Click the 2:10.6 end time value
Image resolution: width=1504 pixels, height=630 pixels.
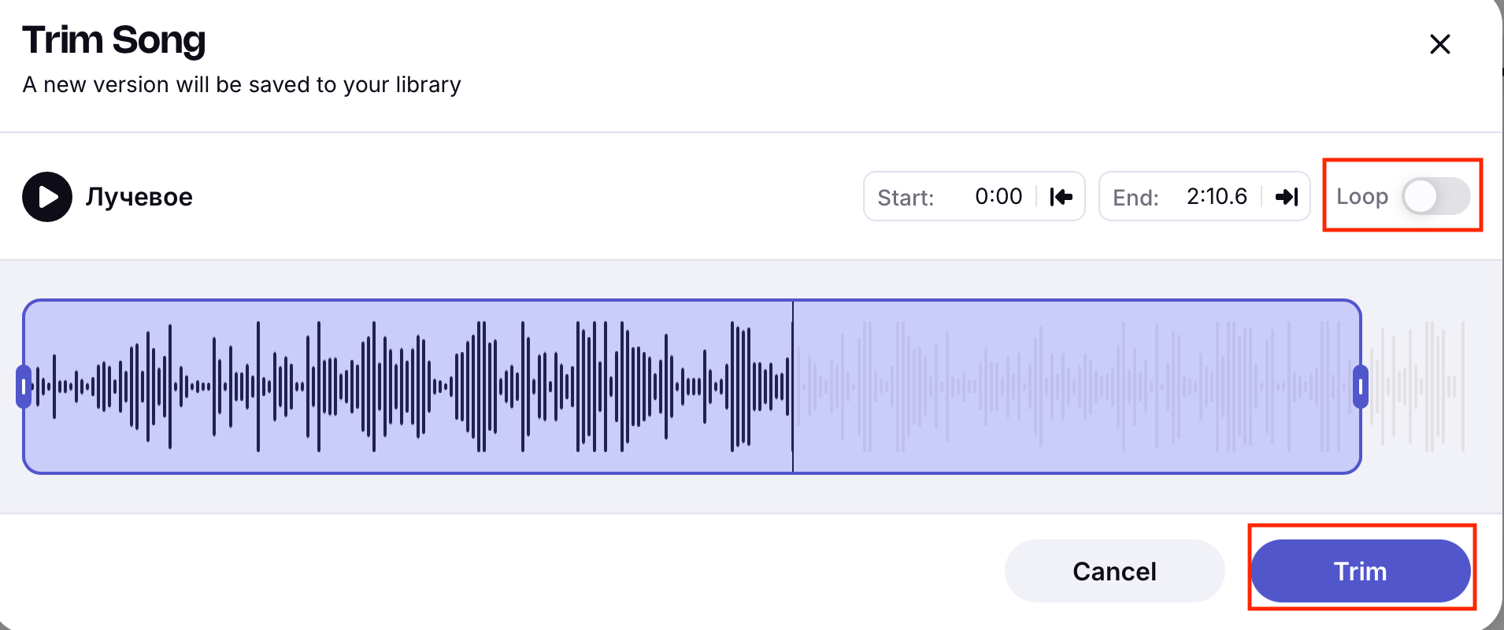tap(1217, 197)
